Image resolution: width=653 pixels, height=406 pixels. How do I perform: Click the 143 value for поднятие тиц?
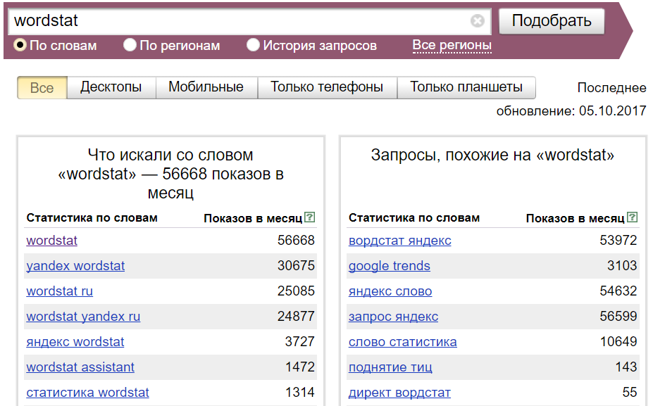coord(626,367)
